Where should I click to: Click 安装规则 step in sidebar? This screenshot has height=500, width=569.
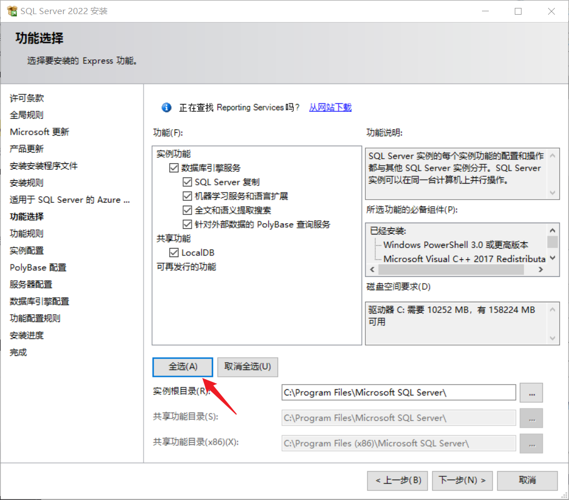pos(27,183)
